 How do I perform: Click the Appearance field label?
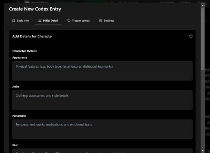(20, 58)
